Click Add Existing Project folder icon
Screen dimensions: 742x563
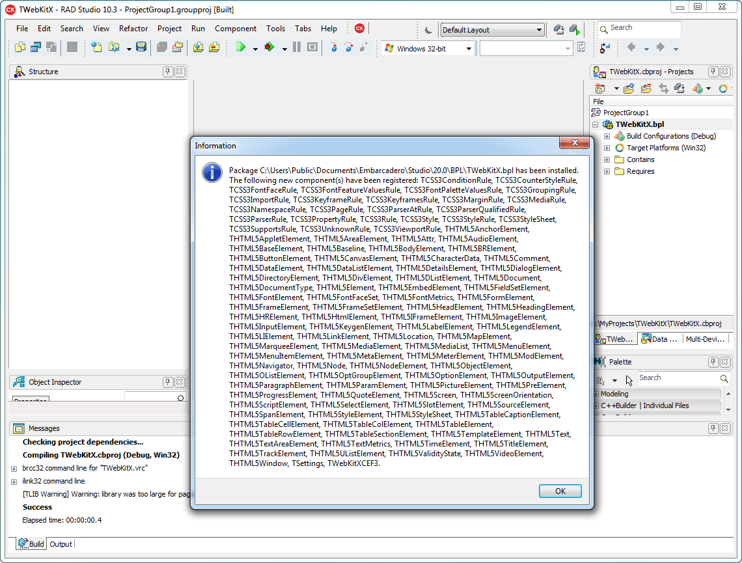[x=629, y=89]
